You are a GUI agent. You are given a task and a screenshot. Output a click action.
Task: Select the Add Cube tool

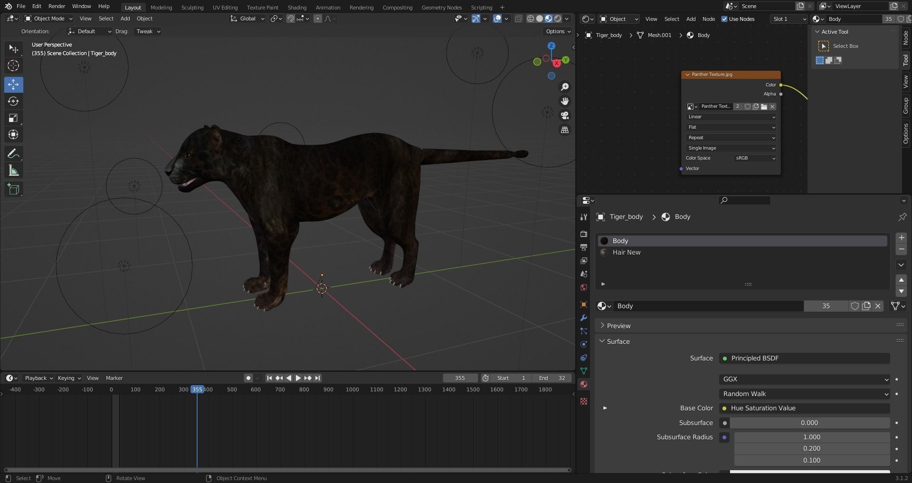point(13,189)
